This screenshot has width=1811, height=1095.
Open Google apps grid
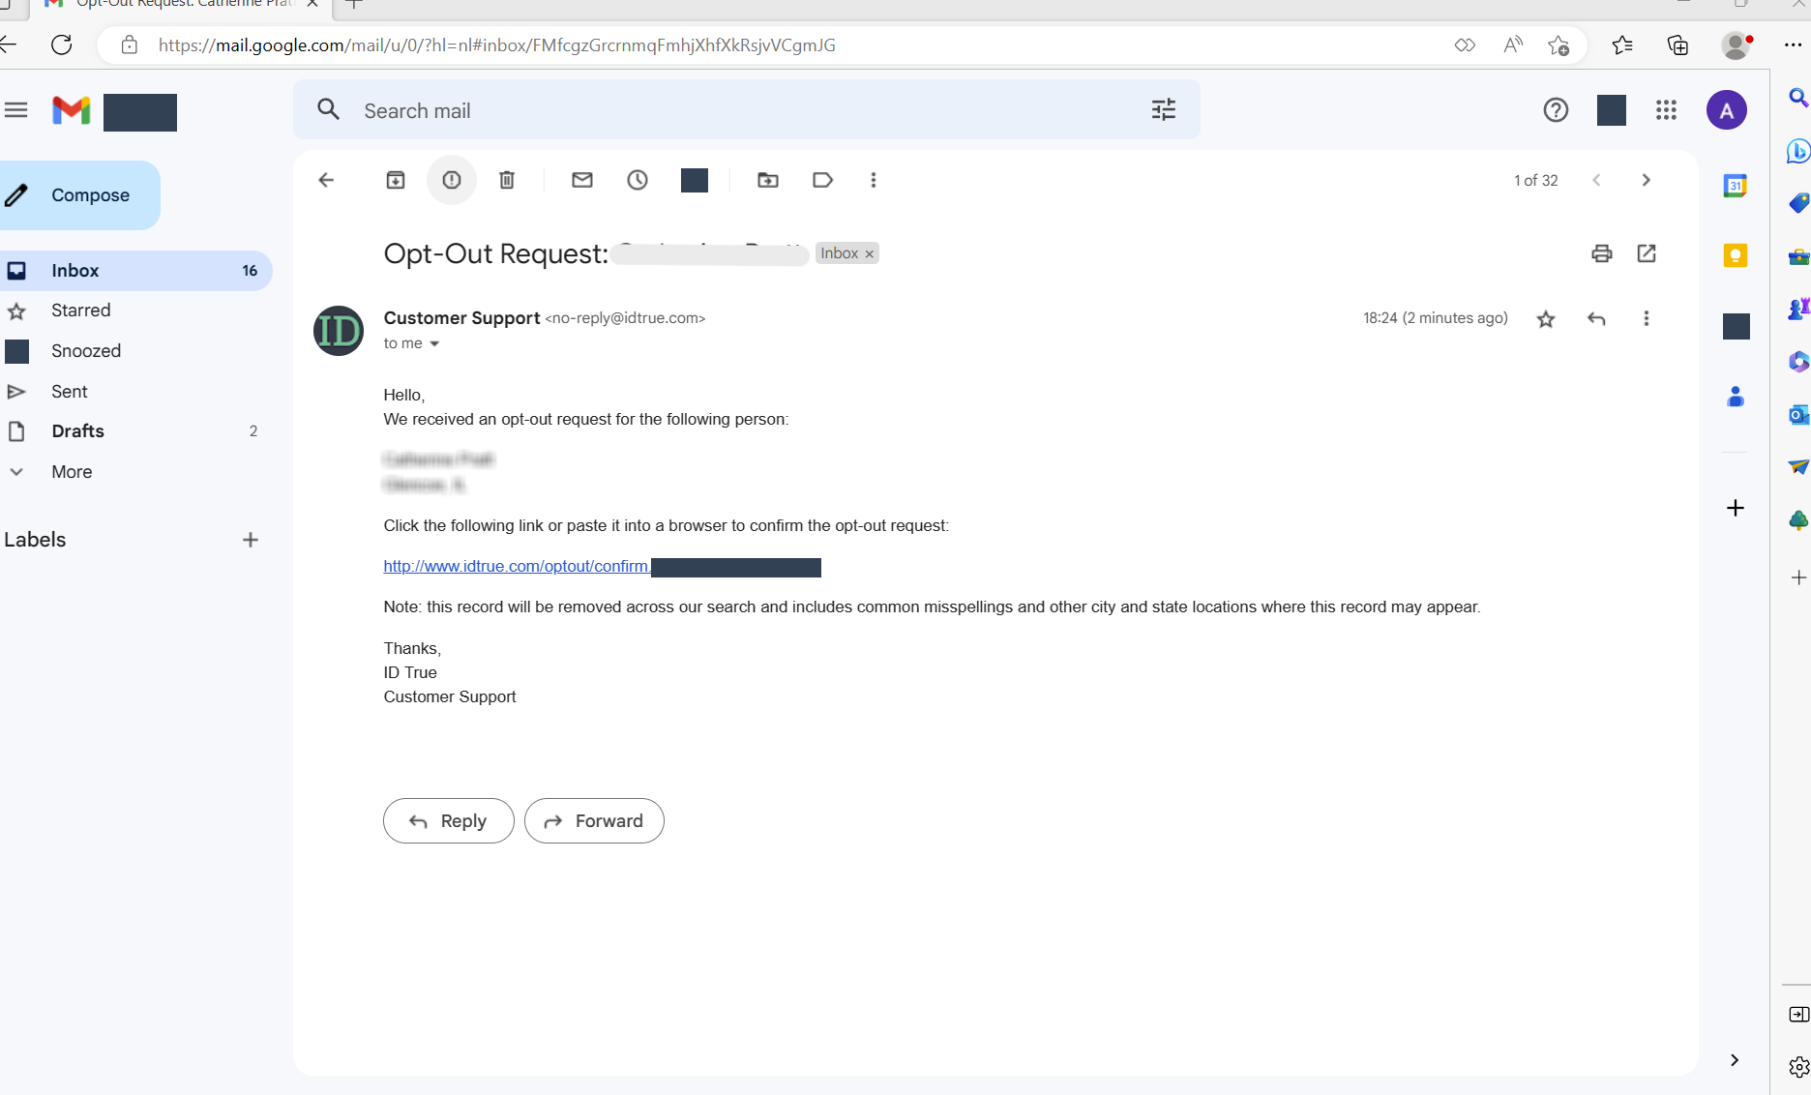[1666, 110]
